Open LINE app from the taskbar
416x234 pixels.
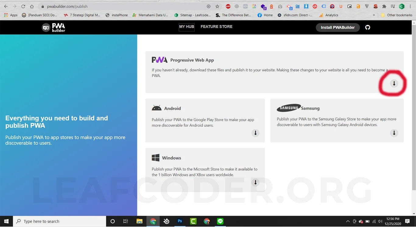point(220,221)
